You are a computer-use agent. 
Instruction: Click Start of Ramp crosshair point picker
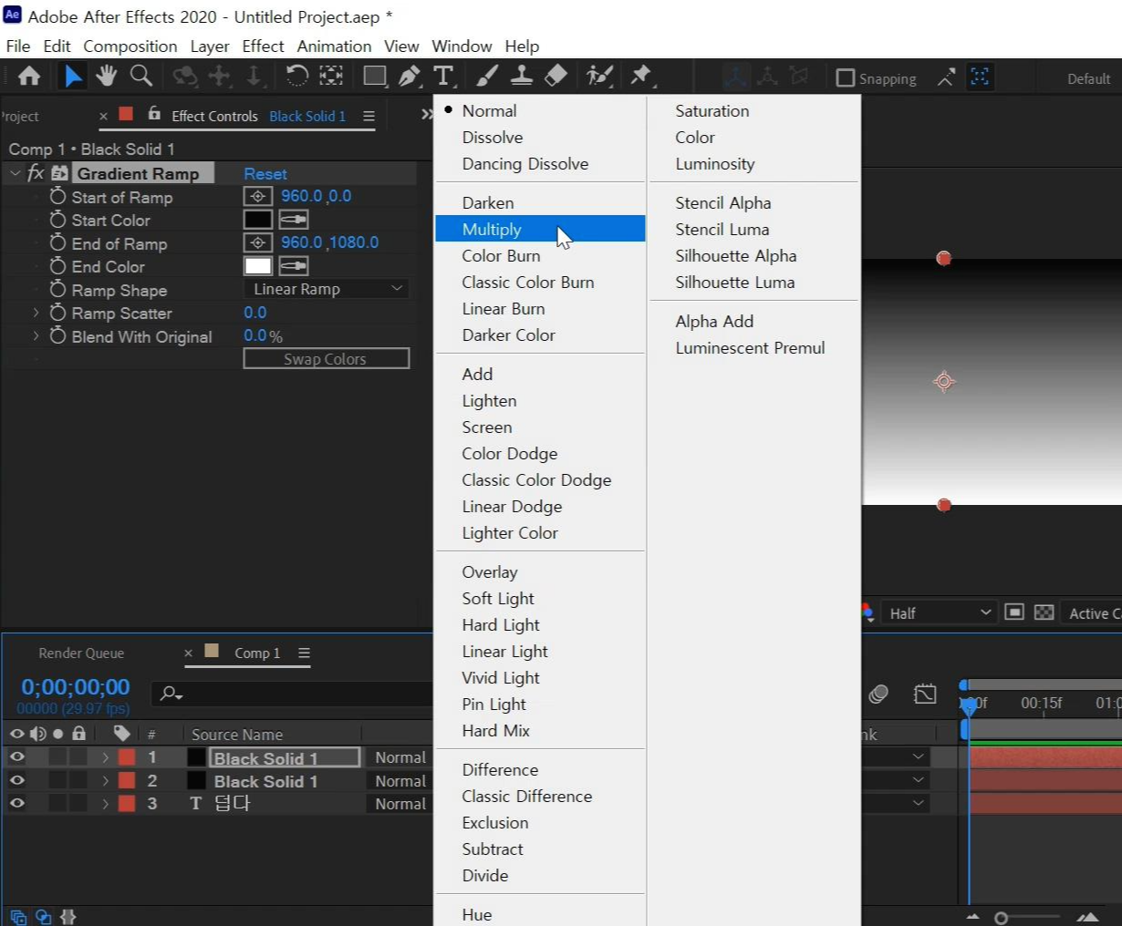coord(258,196)
